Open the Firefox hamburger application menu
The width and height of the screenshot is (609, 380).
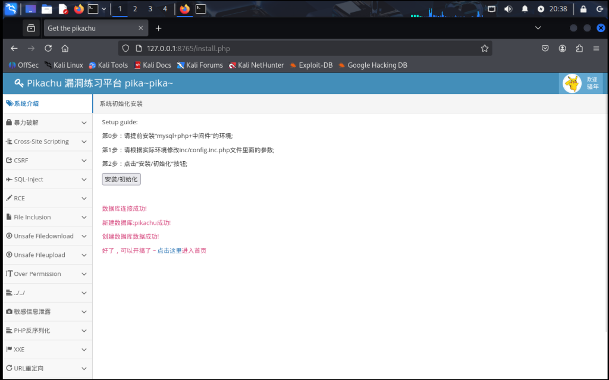(596, 48)
